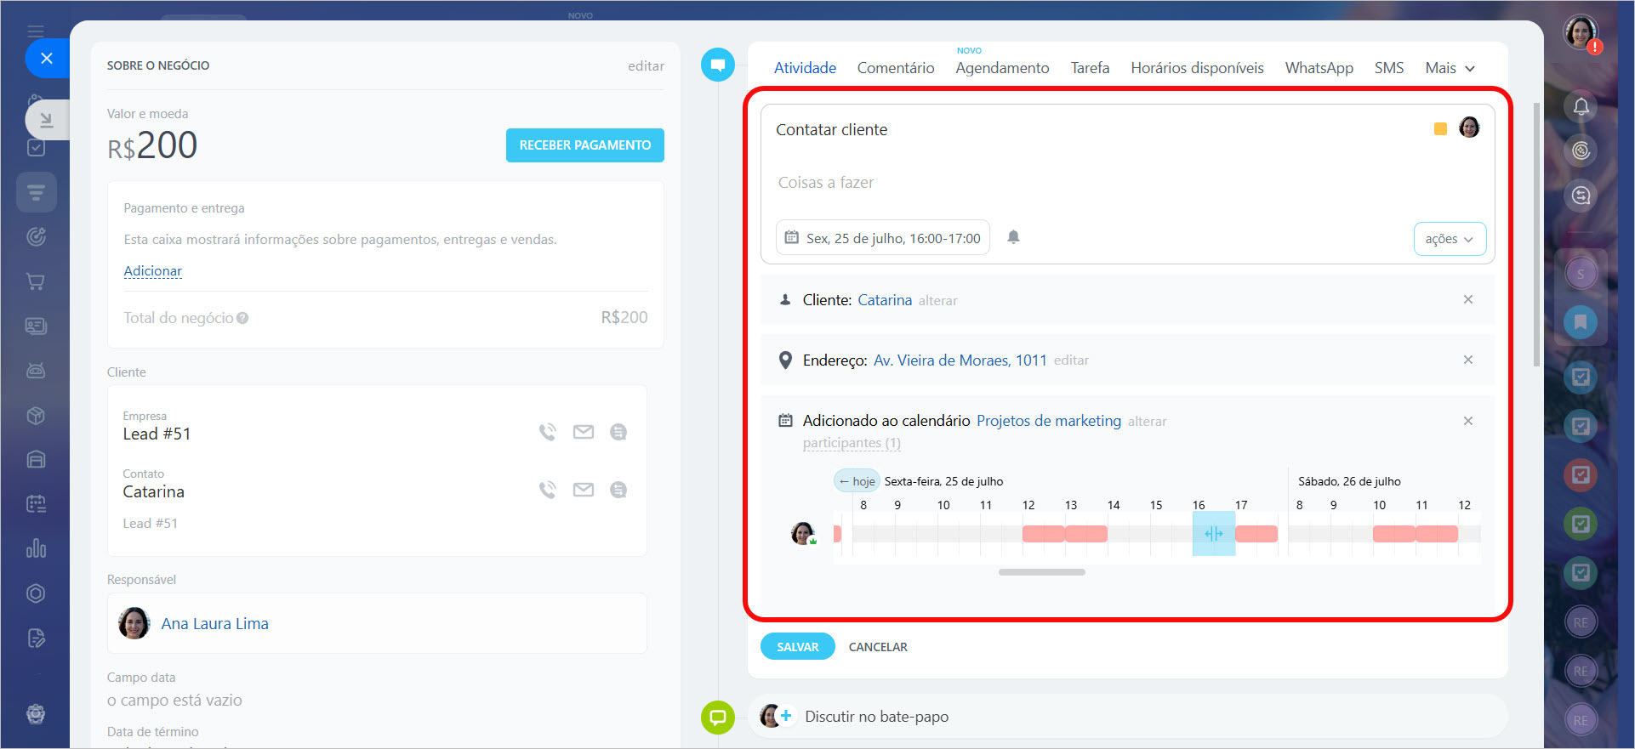Open date picker Sex, 25 de julho

coord(883,238)
